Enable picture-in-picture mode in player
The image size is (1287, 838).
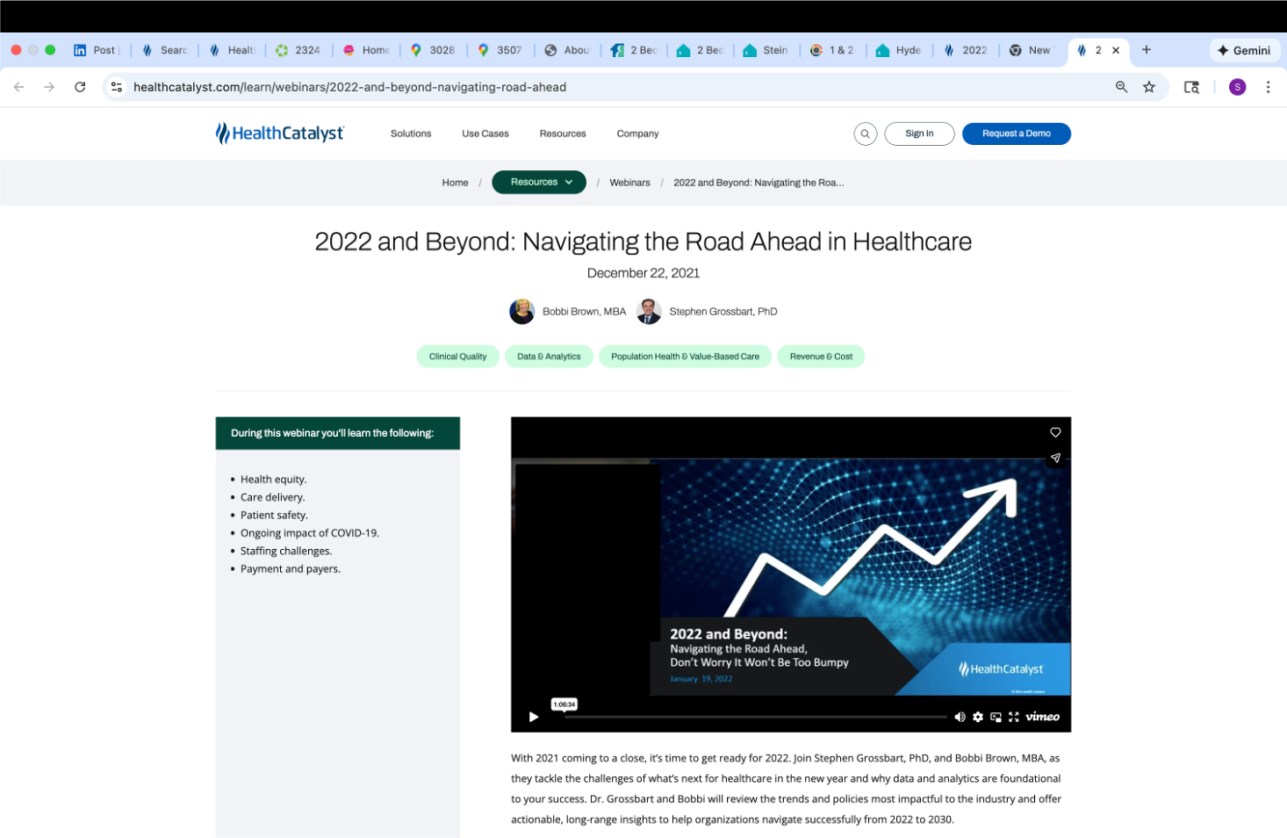(996, 717)
